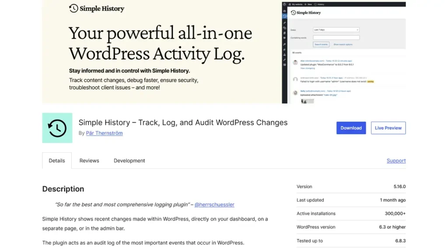Open the Support link

click(x=396, y=161)
